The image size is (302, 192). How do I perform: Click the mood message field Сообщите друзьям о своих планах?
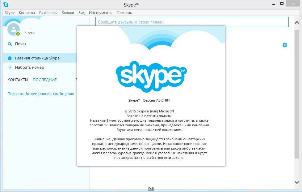[x=192, y=22]
